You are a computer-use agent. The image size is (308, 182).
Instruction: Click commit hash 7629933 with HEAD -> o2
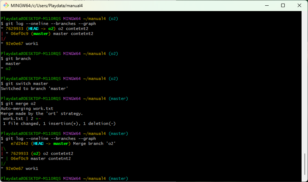coord(14,29)
